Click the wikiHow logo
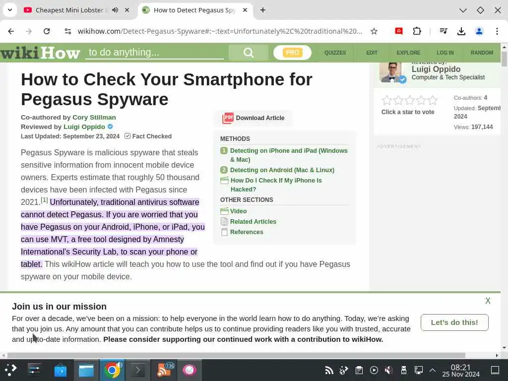 coord(40,53)
